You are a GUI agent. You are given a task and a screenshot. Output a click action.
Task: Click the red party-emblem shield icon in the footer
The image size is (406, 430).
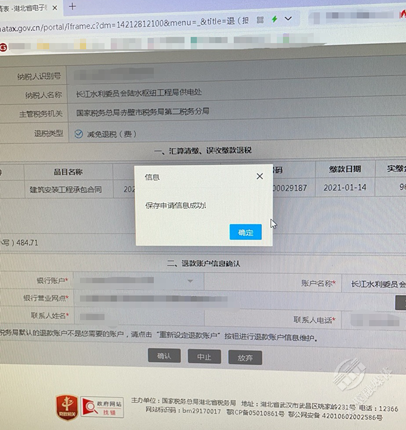(x=67, y=407)
